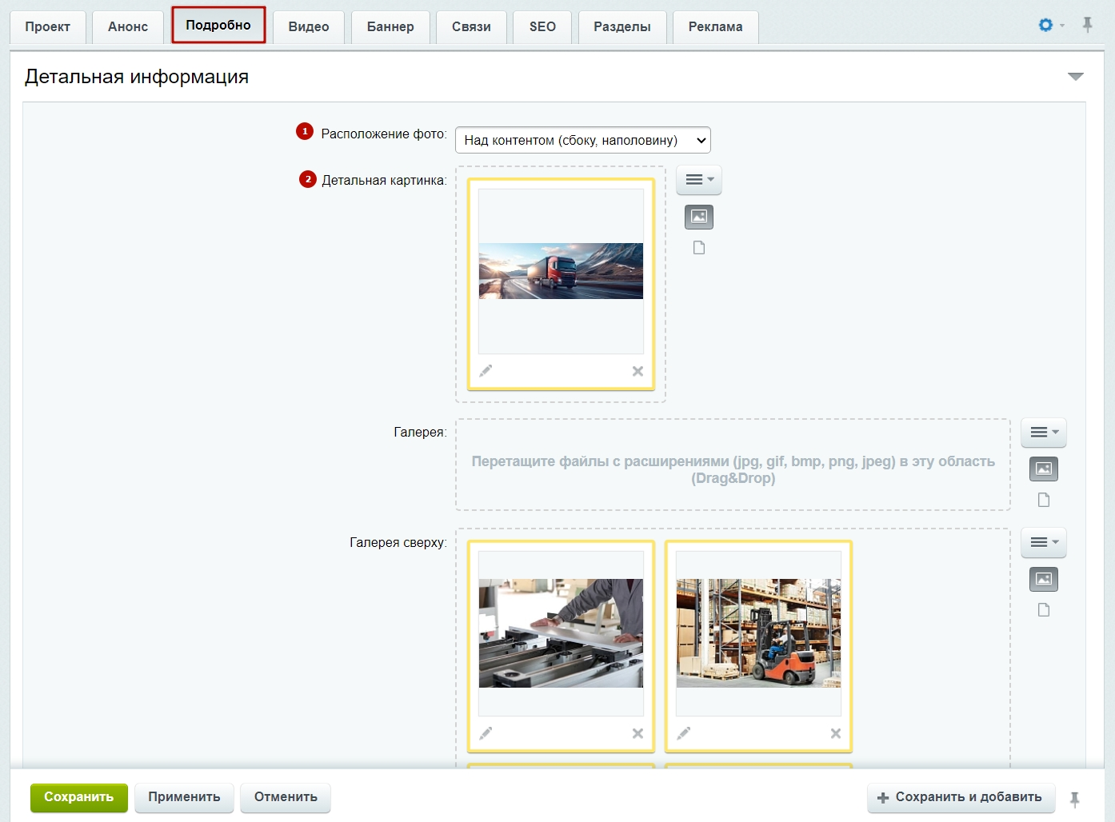The width and height of the screenshot is (1115, 822).
Task: Pick Галерея сверху image from media library
Action: tap(1044, 579)
